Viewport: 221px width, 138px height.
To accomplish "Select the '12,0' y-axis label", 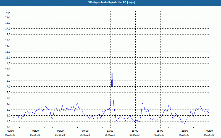I will pyautogui.click(x=8, y=58).
